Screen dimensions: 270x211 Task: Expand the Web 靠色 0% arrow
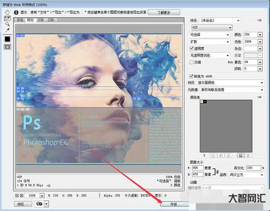click(x=260, y=62)
